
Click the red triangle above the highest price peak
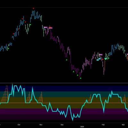pos(33,8)
